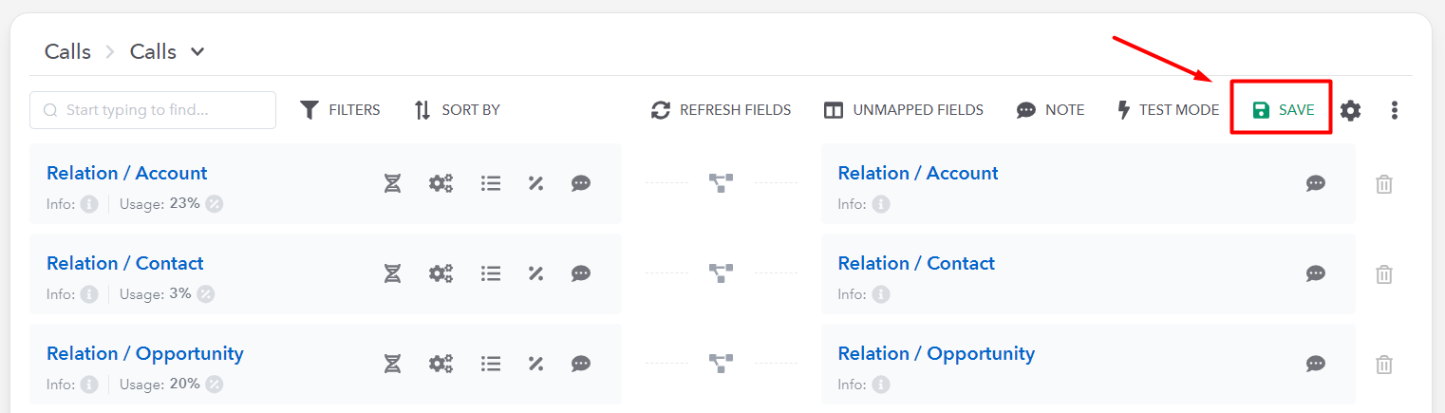Screen dimensions: 1445x413
Task: Delete the Relation / Opportunity mapping row
Action: 1384,365
